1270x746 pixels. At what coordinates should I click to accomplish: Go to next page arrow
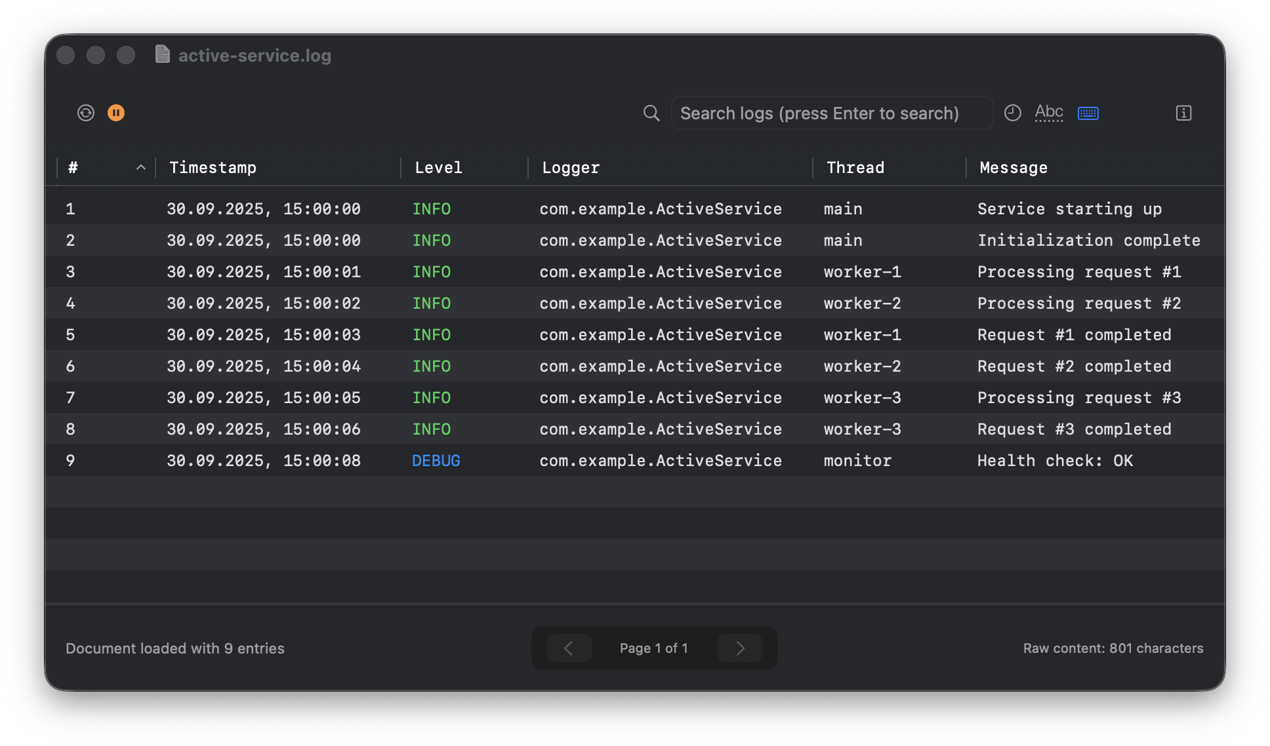(x=740, y=648)
